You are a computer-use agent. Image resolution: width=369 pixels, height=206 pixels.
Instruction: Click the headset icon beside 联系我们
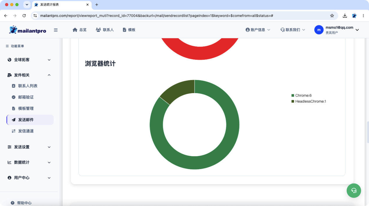pyautogui.click(x=282, y=30)
